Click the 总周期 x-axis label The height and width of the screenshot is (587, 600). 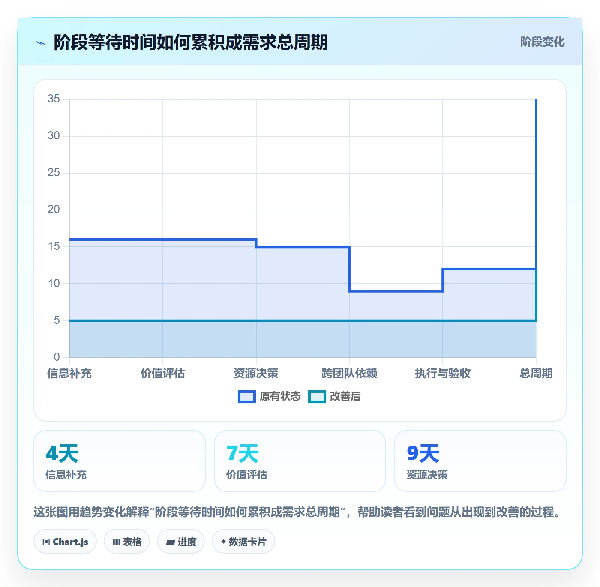pos(536,373)
